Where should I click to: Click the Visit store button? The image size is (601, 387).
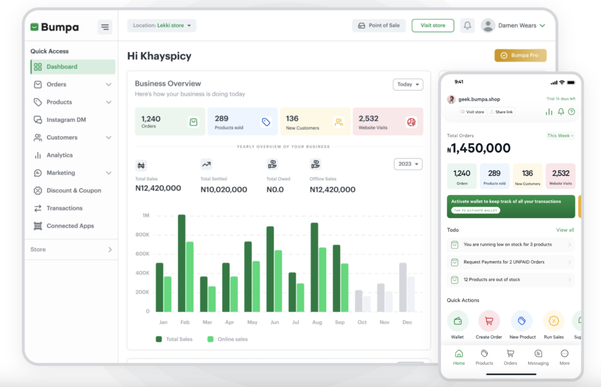tap(433, 26)
